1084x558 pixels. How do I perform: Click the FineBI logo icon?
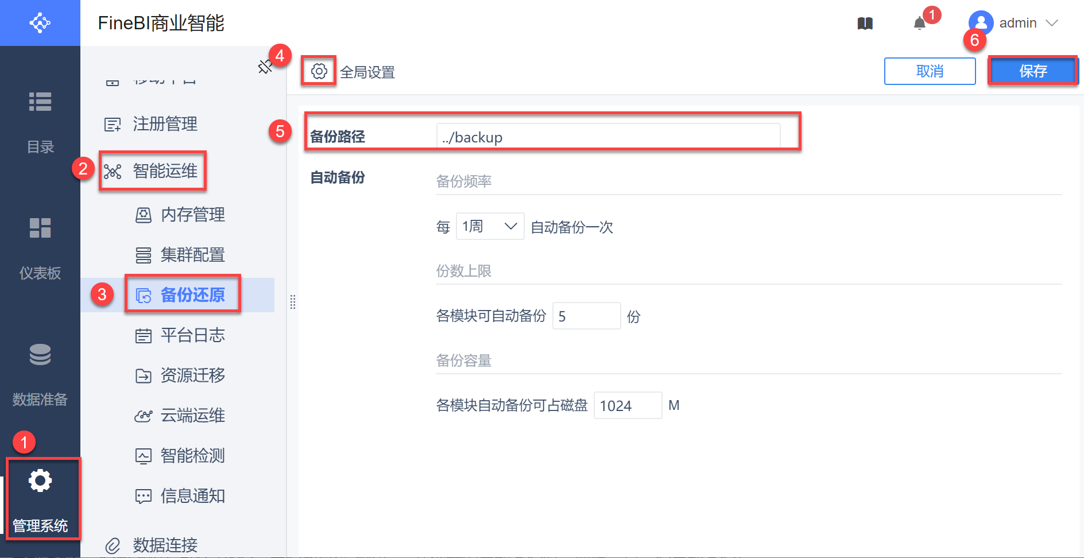(x=40, y=23)
